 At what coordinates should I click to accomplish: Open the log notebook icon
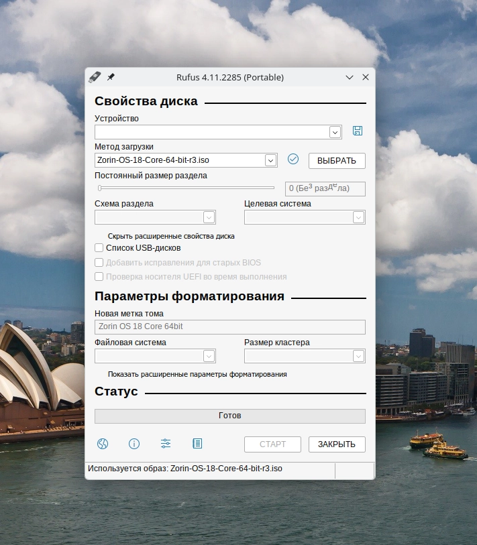[197, 444]
